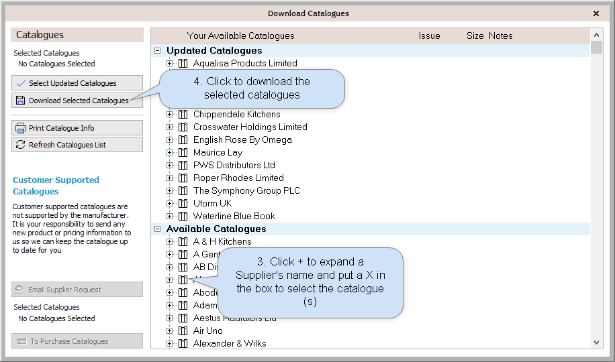The image size is (615, 362).
Task: Click the scrollbar down arrow
Action: point(596,343)
